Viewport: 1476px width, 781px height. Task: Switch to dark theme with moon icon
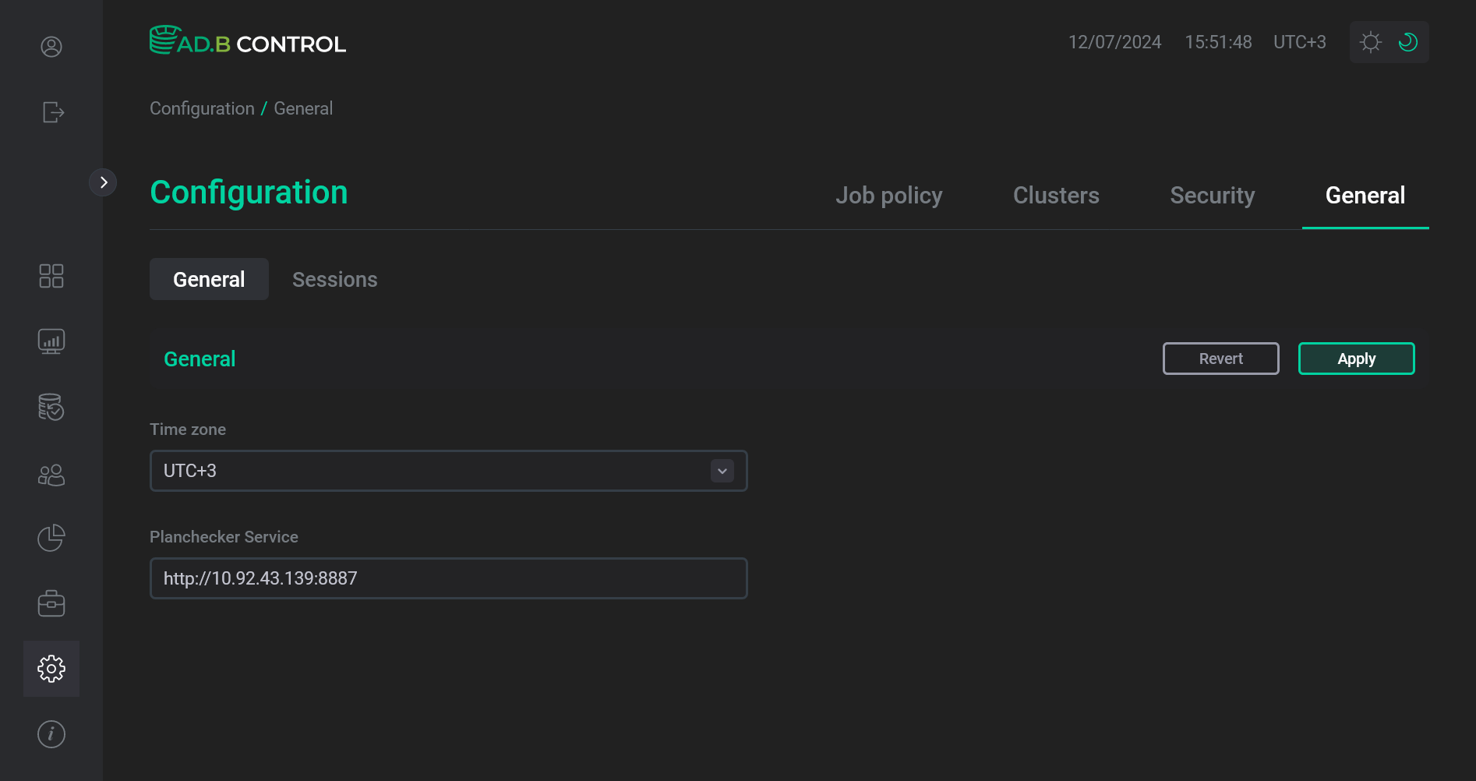click(1407, 42)
